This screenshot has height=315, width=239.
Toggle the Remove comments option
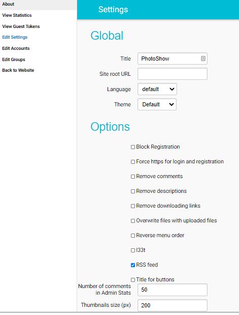click(133, 177)
